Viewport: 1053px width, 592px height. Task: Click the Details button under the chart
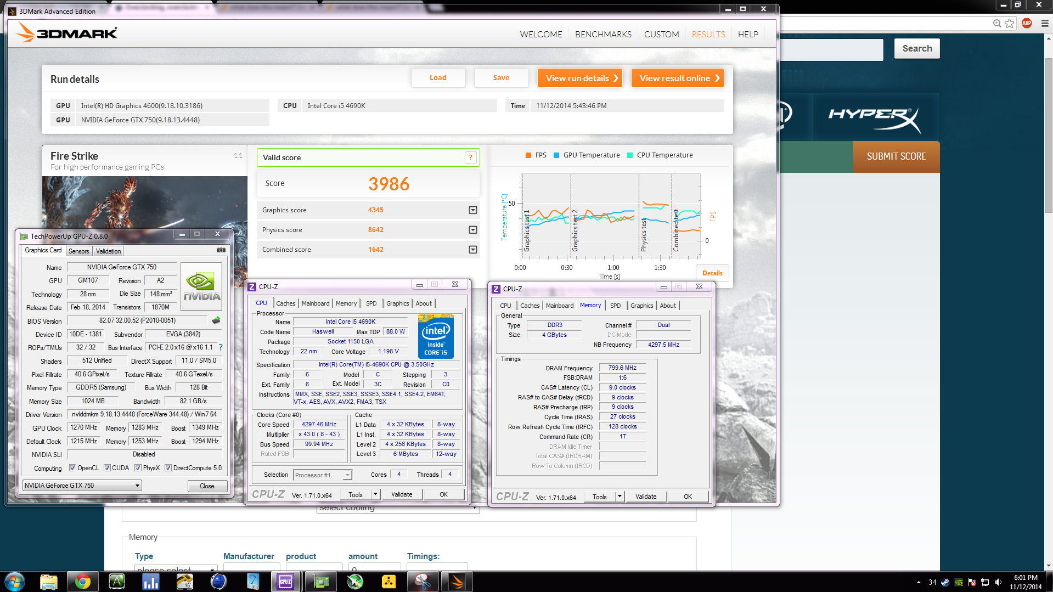712,273
